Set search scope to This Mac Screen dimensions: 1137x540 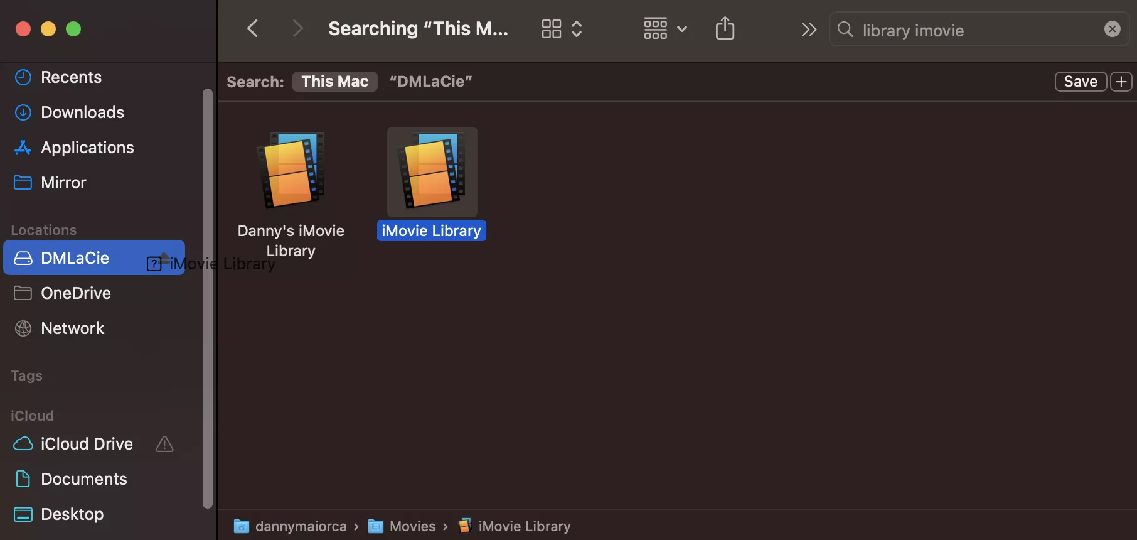[x=335, y=82]
